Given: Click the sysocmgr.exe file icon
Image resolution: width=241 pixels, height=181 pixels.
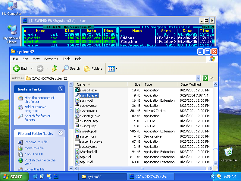Looking at the screenshot, I should point(77,116).
